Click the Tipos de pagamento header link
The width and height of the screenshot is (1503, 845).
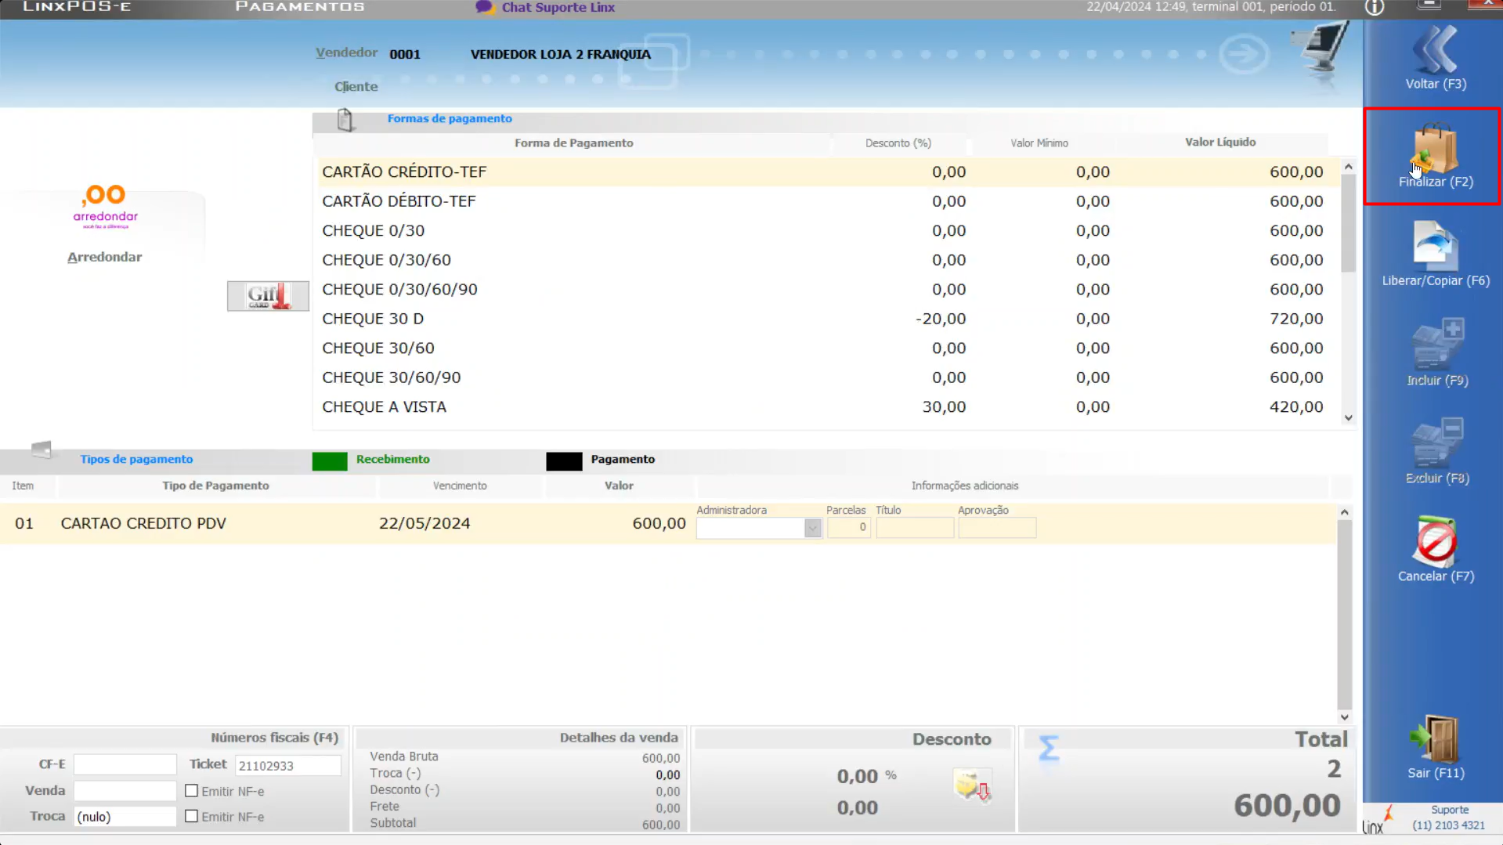pyautogui.click(x=136, y=459)
